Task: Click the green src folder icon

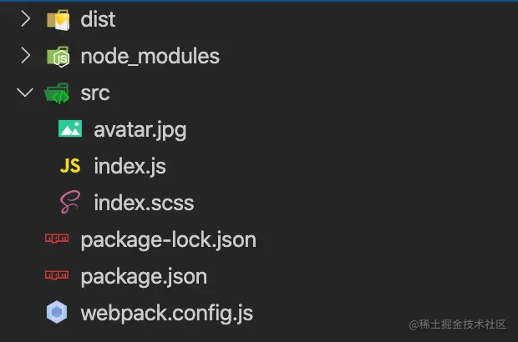Action: [x=58, y=93]
